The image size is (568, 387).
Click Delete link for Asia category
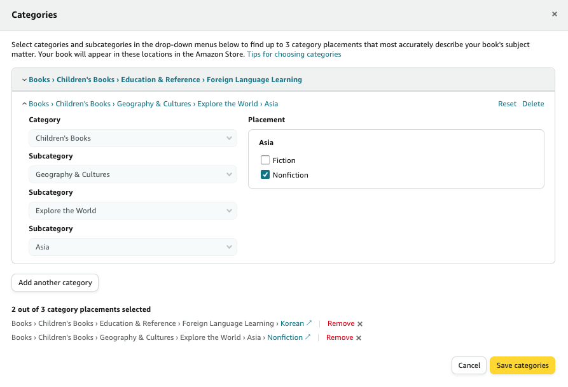[533, 104]
